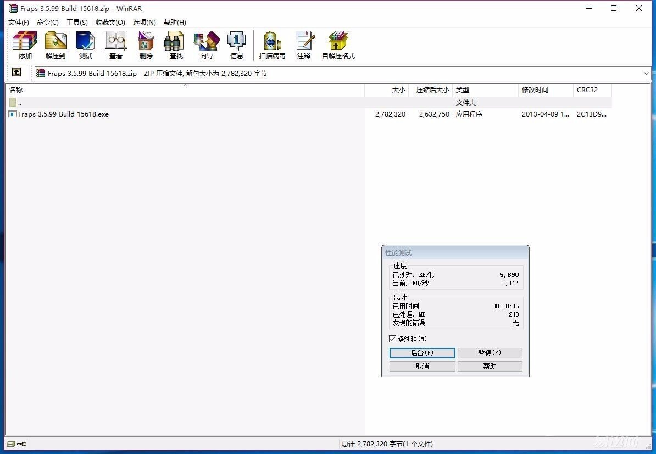Open the Help (帮助) menu
This screenshot has width=656, height=454.
pyautogui.click(x=175, y=22)
